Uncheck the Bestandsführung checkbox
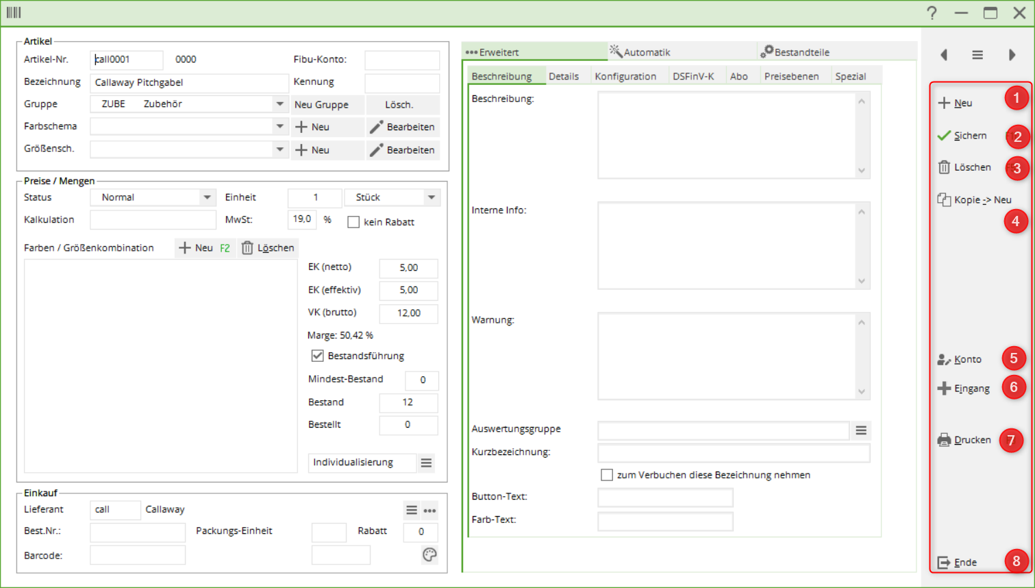Image resolution: width=1035 pixels, height=588 pixels. pyautogui.click(x=317, y=356)
